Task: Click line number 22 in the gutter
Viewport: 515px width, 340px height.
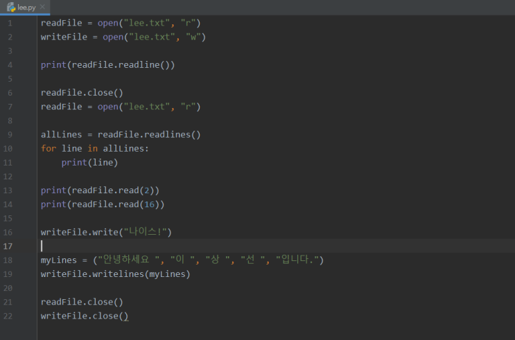Action: (8, 316)
